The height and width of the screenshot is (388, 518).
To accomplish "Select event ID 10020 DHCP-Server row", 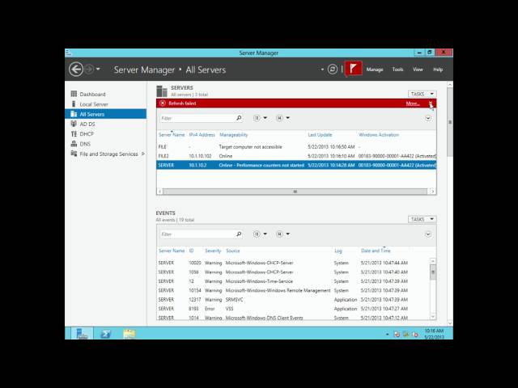I will point(293,263).
